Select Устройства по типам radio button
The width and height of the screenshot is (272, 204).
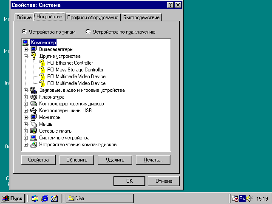[24, 31]
